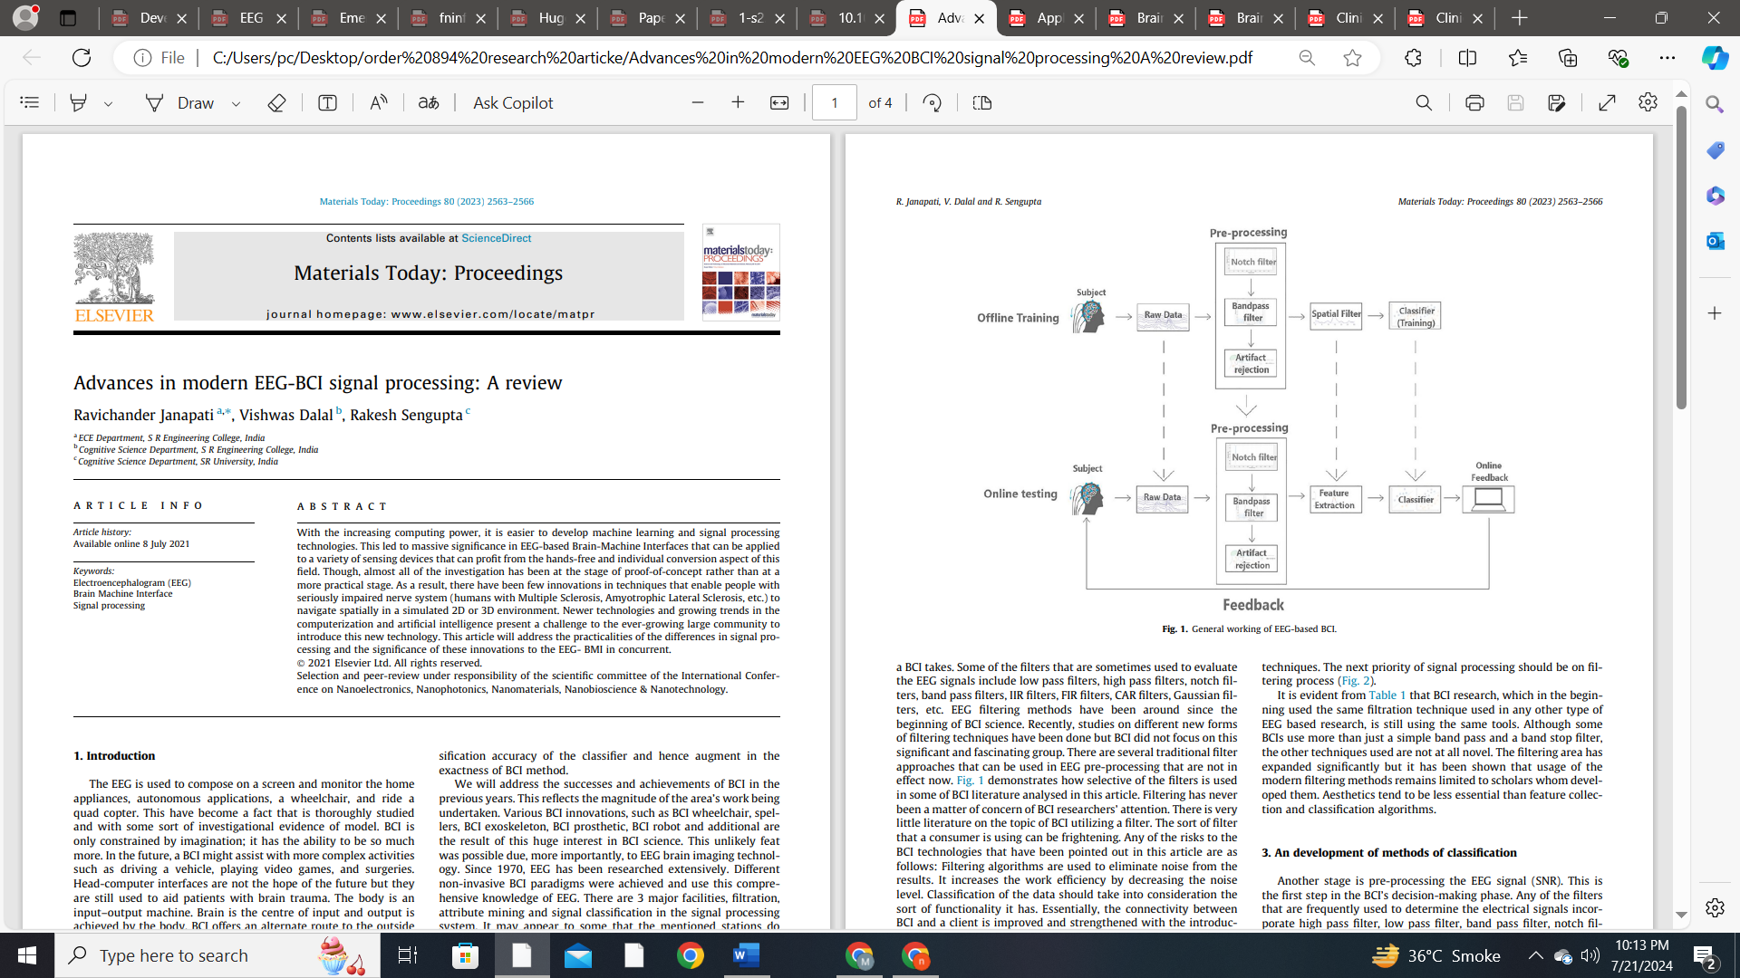Viewport: 1740px width, 978px height.
Task: Click the address bar URL
Action: 732,58
